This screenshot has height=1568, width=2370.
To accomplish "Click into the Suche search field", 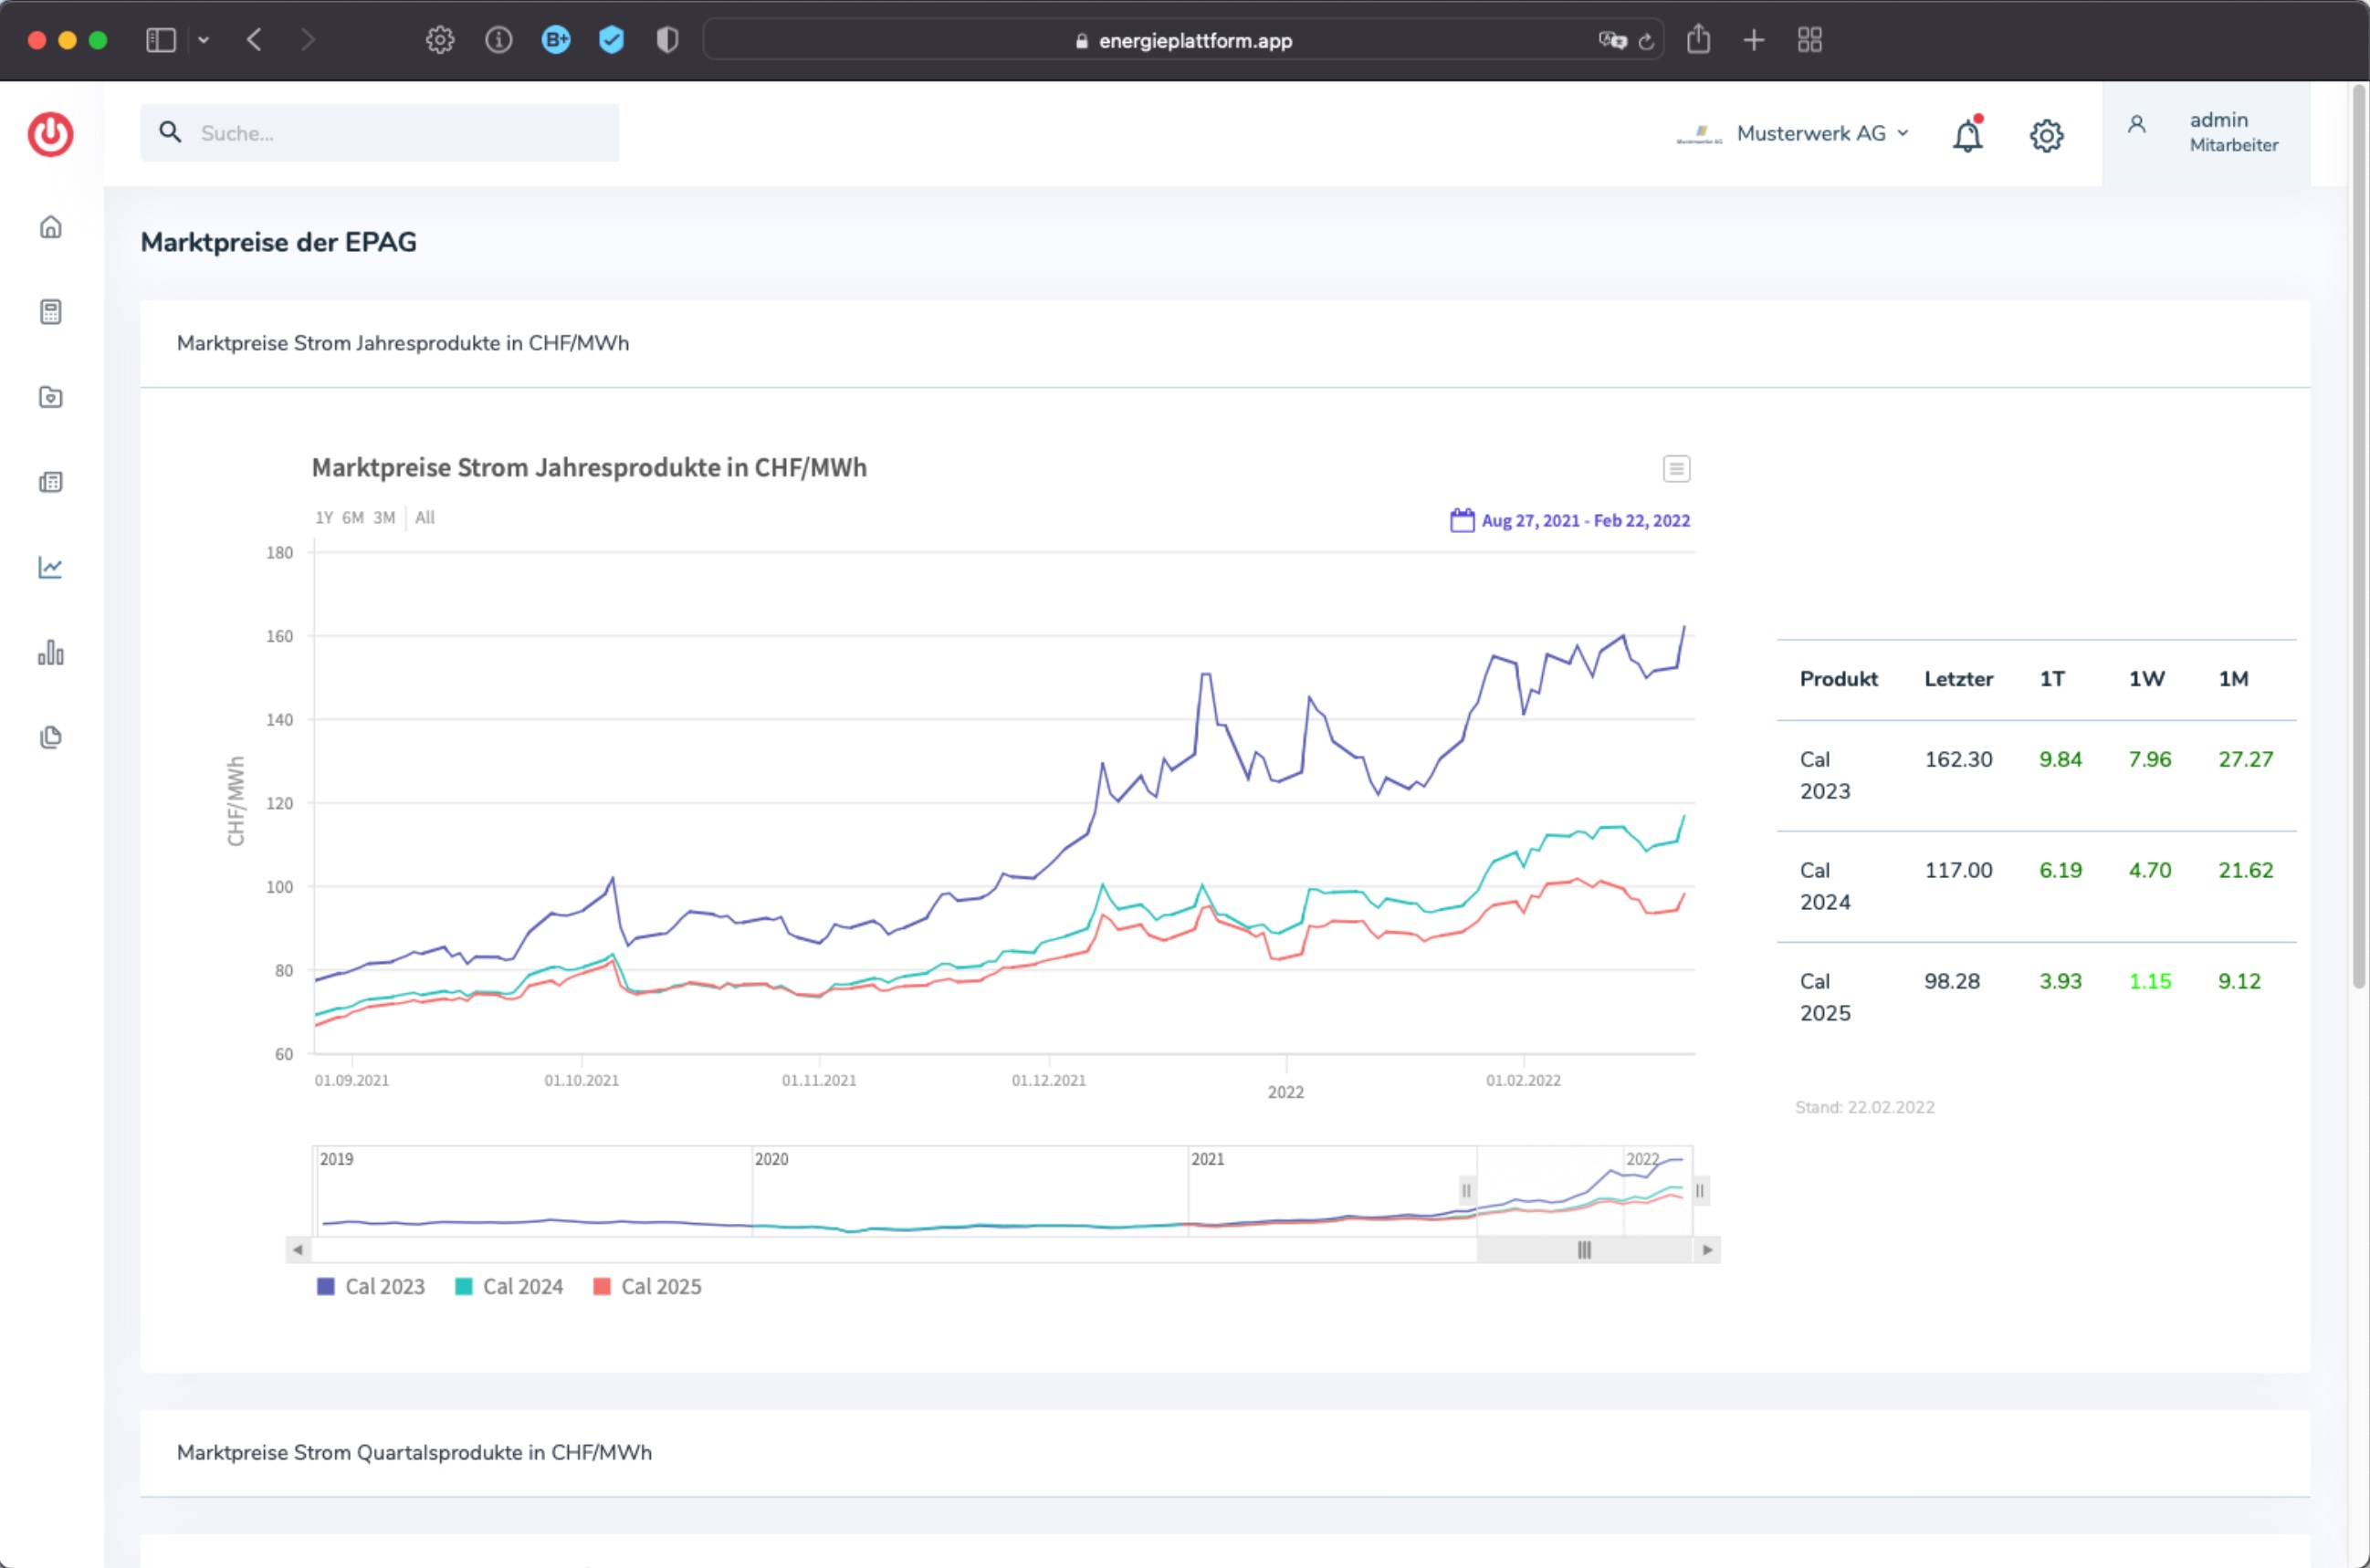I will point(379,133).
